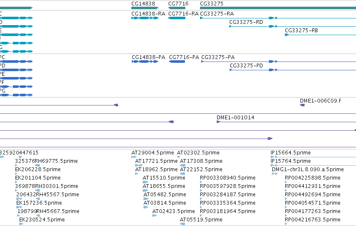Viewport: 356px width, 226px height.
Task: Click the RP003284187.5prime label
Action: pyautogui.click(x=228, y=195)
